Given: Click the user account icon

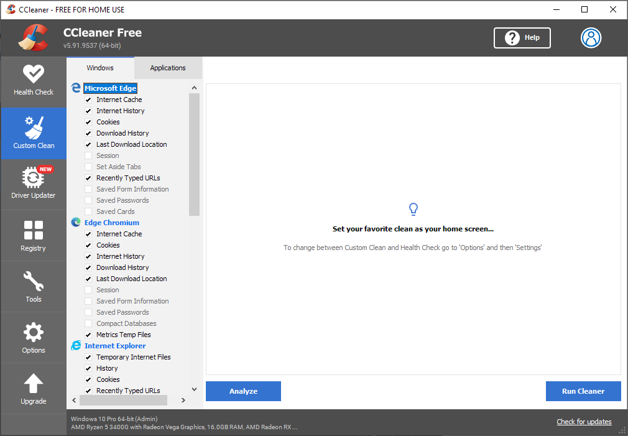Looking at the screenshot, I should point(591,38).
